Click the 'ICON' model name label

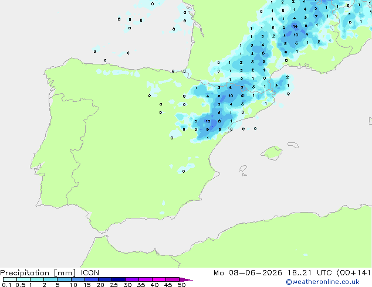pyautogui.click(x=90, y=273)
